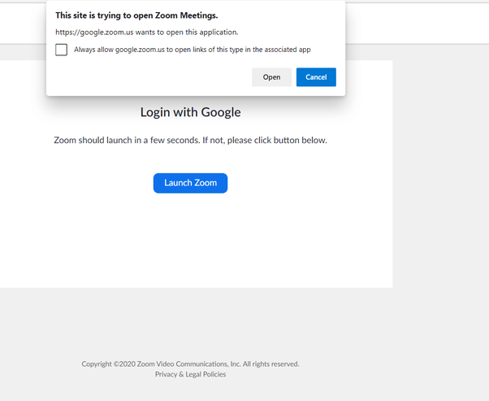The width and height of the screenshot is (489, 401).
Task: Click the Copyright ©2020 Zoom Video Communications text
Action: pos(190,364)
